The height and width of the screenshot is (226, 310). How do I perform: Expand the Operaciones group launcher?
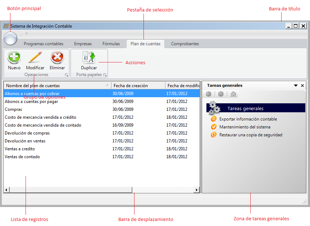pos(66,75)
